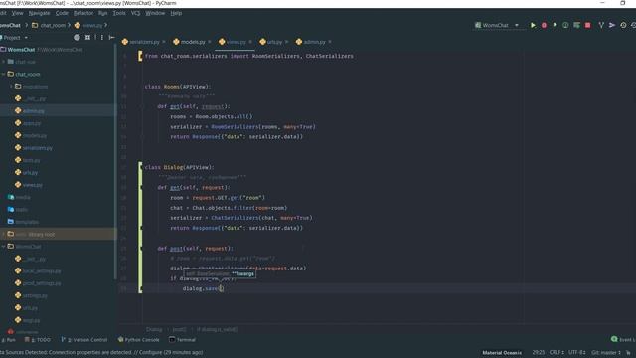Image resolution: width=636 pixels, height=358 pixels.
Task: Click the concurrency diagram run icon
Action: (576, 25)
